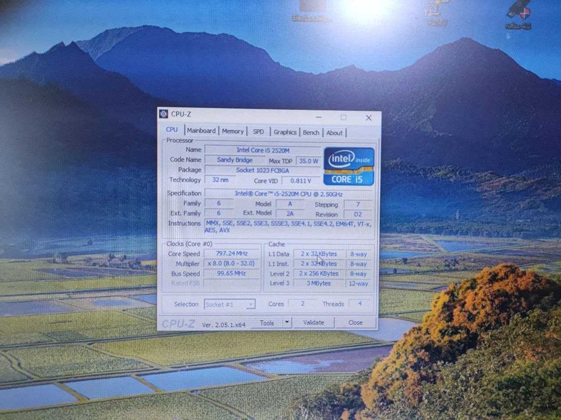Screen dimensions: 561x420
Task: Open the desktop icon with the red cross at far top right
Action: (x=518, y=15)
